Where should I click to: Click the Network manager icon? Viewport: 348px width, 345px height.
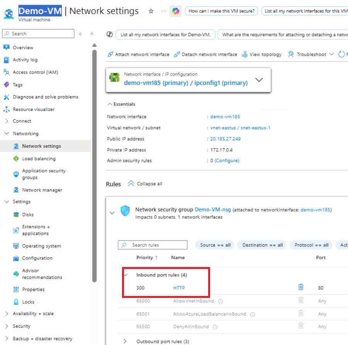coord(16,190)
